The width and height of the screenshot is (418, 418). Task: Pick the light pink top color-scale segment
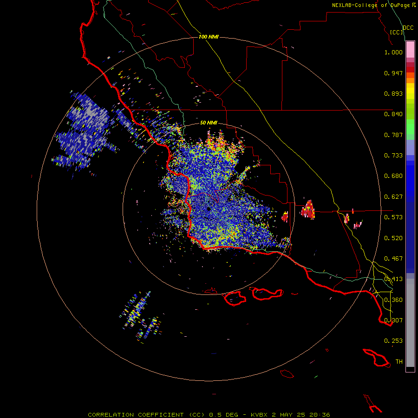click(410, 50)
